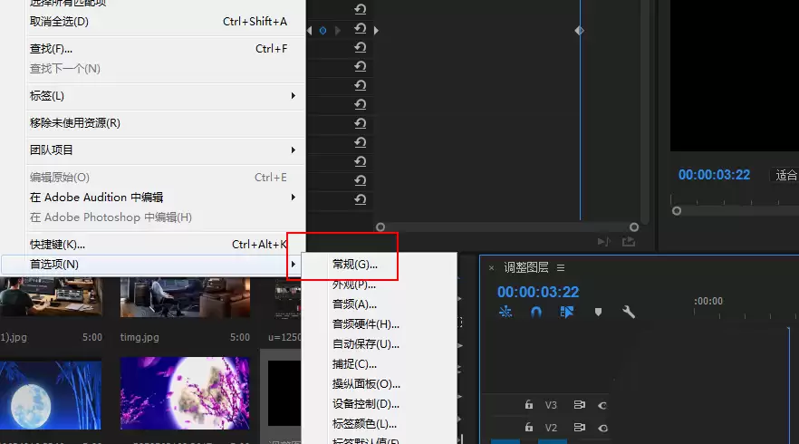The height and width of the screenshot is (444, 799).
Task: Open timeline display settings wrench
Action: coord(629,312)
